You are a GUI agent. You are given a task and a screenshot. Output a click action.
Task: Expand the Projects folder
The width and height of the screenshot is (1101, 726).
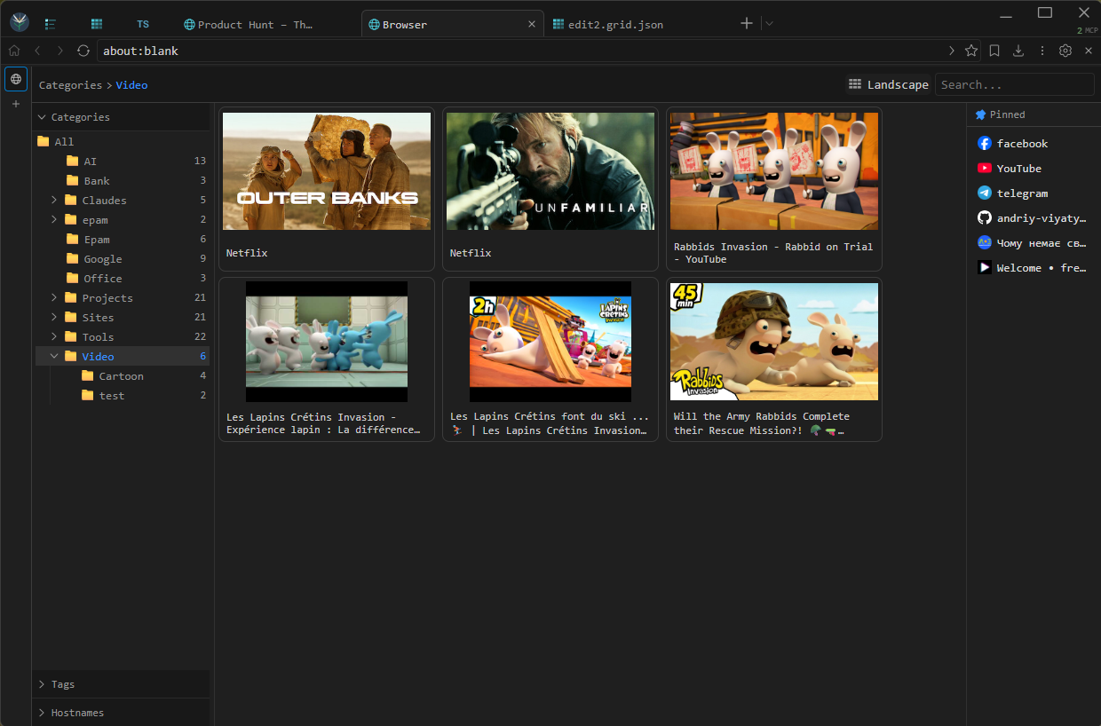55,298
